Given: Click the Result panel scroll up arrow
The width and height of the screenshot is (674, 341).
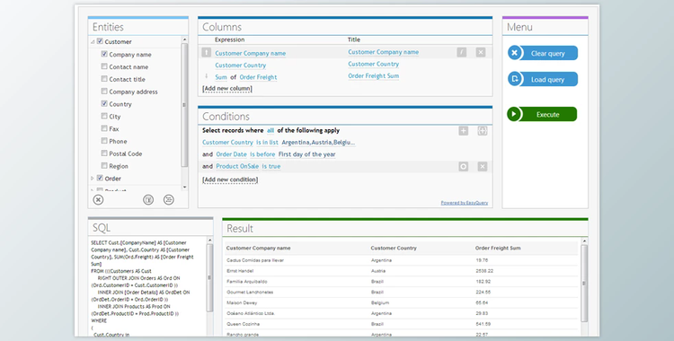Looking at the screenshot, I should coord(584,240).
